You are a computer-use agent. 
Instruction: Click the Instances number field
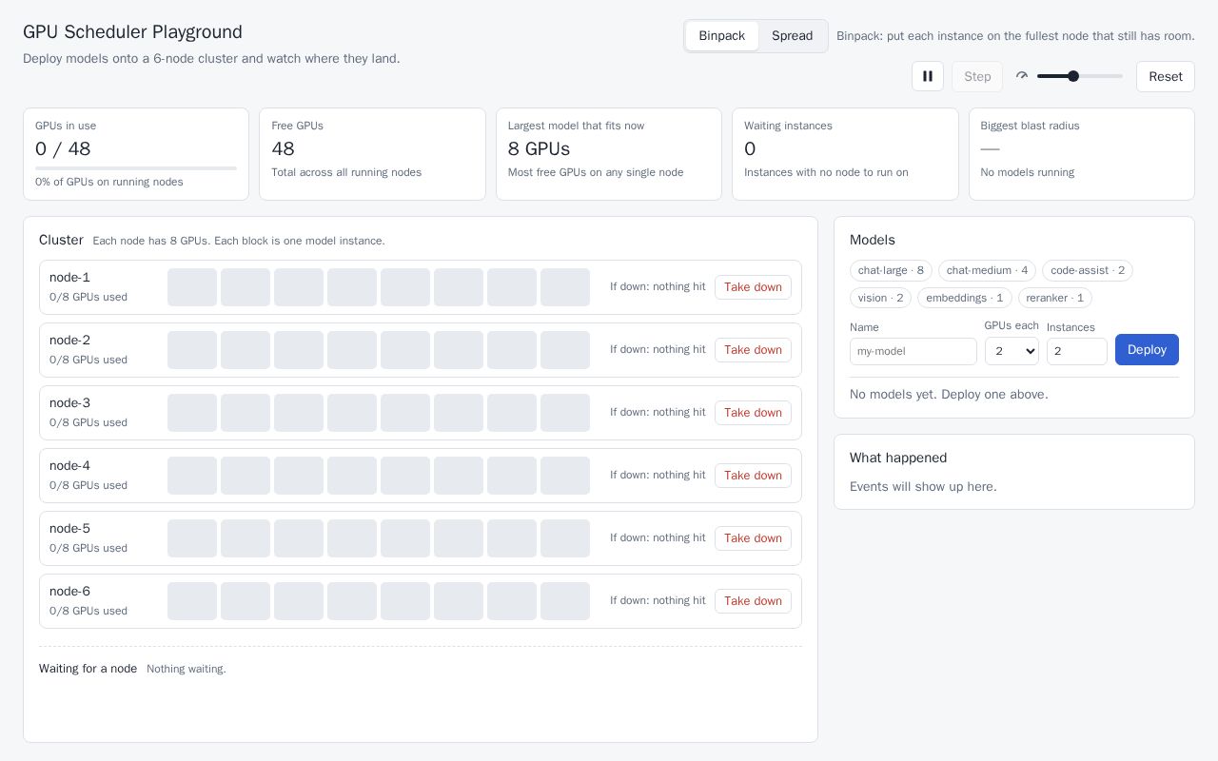pyautogui.click(x=1077, y=351)
